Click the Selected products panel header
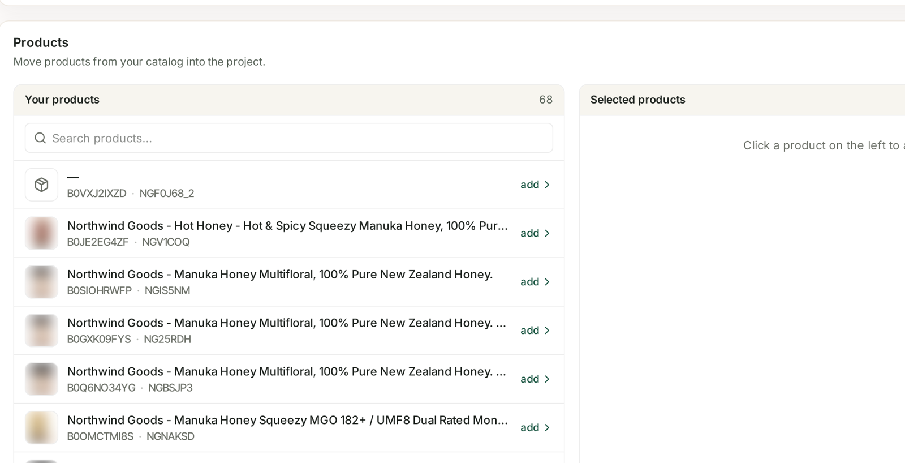The image size is (905, 463). (x=742, y=100)
